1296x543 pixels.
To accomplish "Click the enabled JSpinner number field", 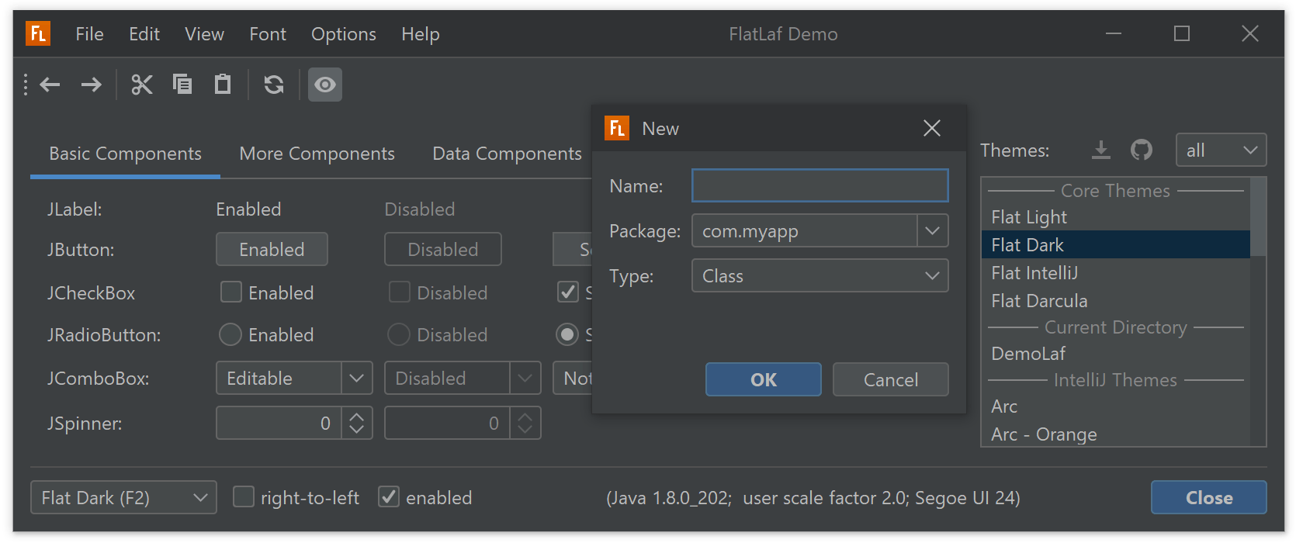I will point(279,423).
